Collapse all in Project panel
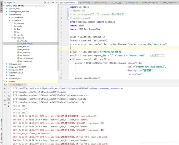 pyautogui.click(x=48, y=2)
